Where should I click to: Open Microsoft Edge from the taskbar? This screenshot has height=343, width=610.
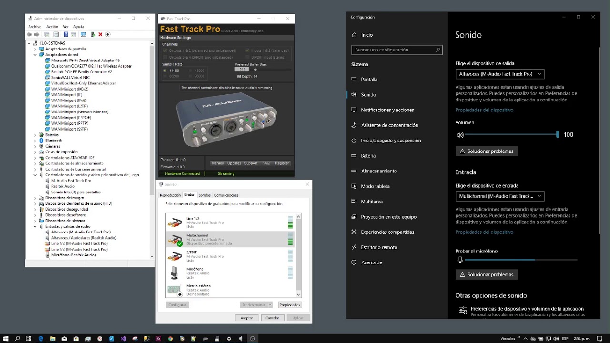pos(41,339)
